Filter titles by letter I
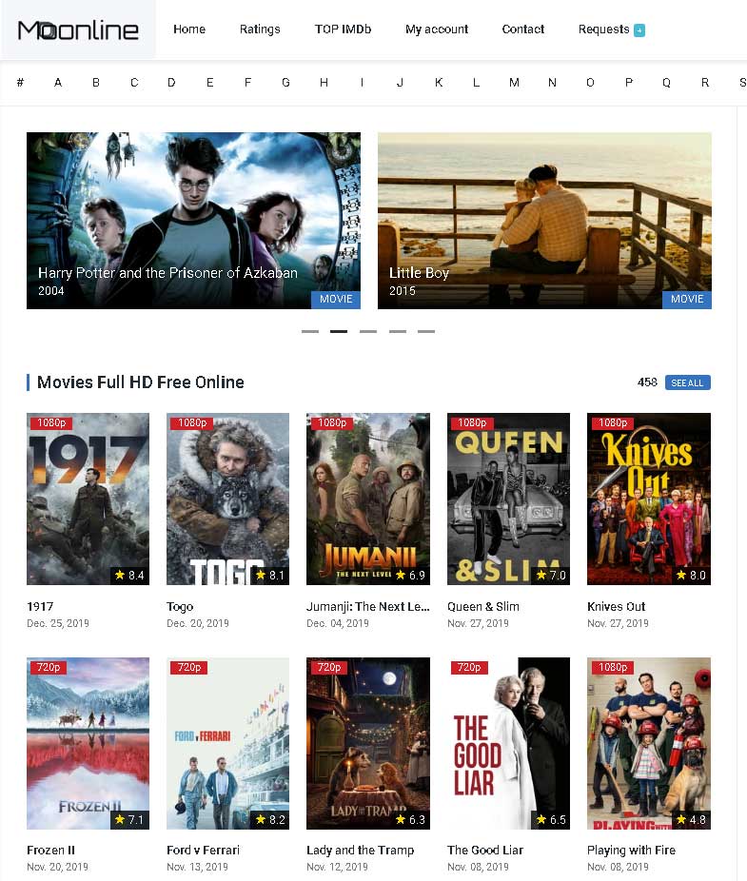The image size is (747, 881). click(362, 83)
